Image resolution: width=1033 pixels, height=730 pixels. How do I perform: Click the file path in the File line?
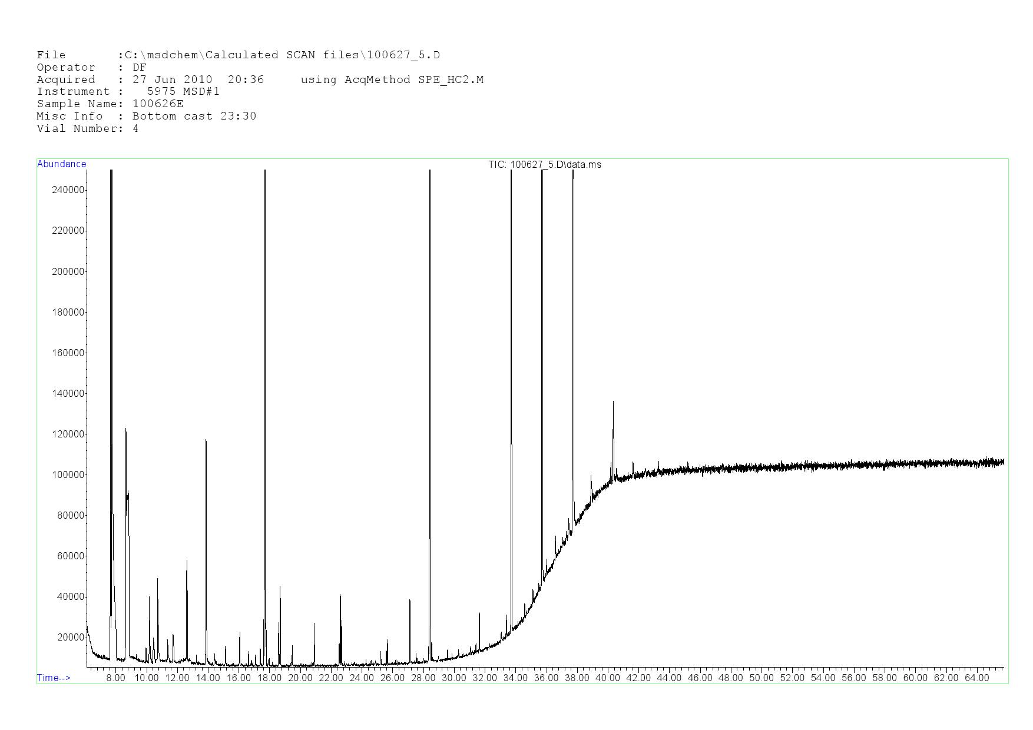[x=282, y=55]
